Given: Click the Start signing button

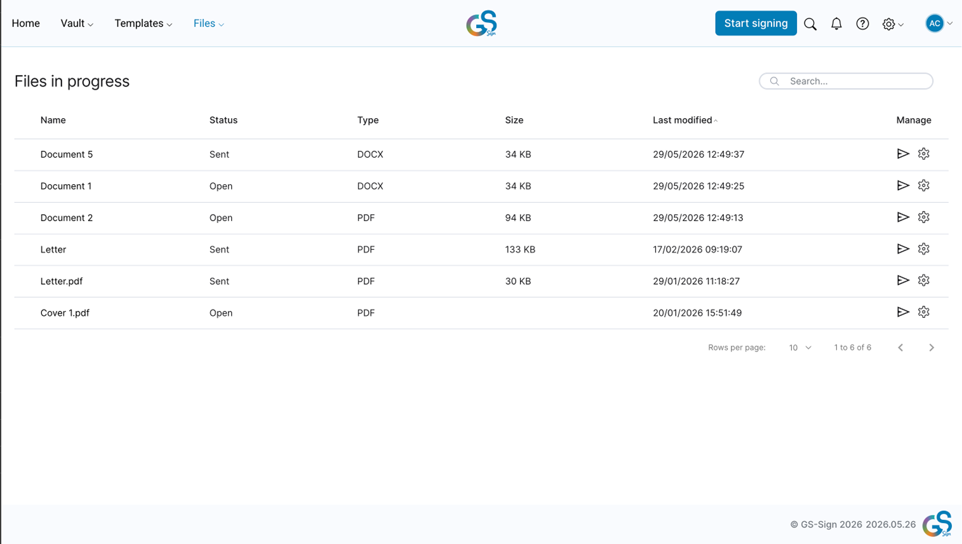Looking at the screenshot, I should pyautogui.click(x=756, y=24).
